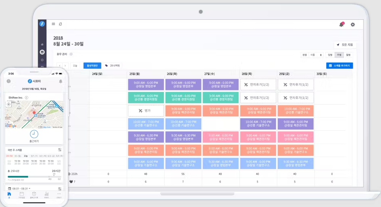The width and height of the screenshot is (381, 207).
Task: Open the hamburger menu in laptop header
Action: (53, 24)
